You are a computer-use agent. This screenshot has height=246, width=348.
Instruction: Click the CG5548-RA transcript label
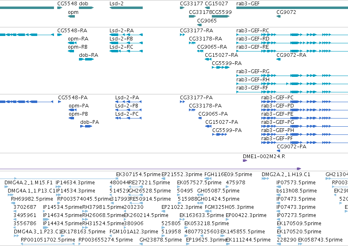[x=72, y=30]
